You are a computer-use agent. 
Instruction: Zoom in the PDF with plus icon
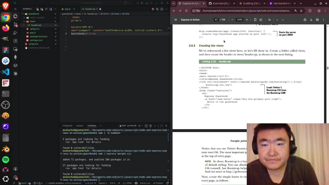click(247, 20)
